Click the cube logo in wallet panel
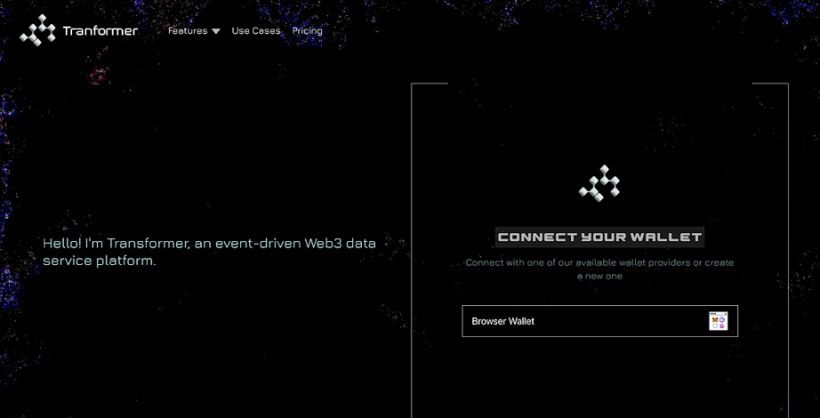 [x=599, y=183]
